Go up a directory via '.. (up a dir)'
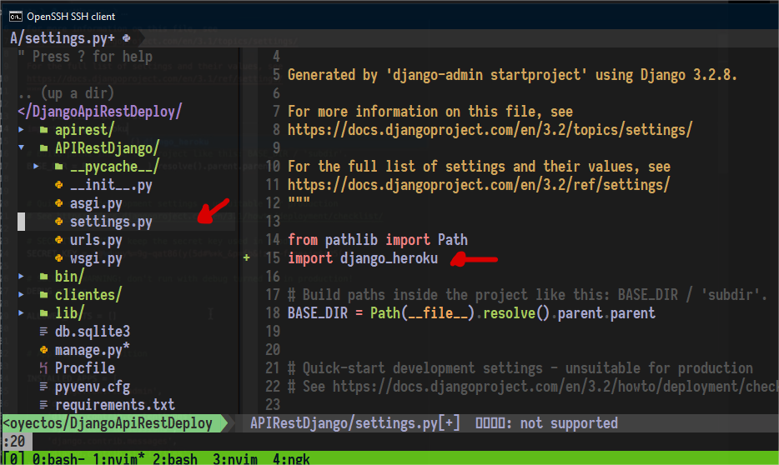This screenshot has height=465, width=779. coord(64,93)
